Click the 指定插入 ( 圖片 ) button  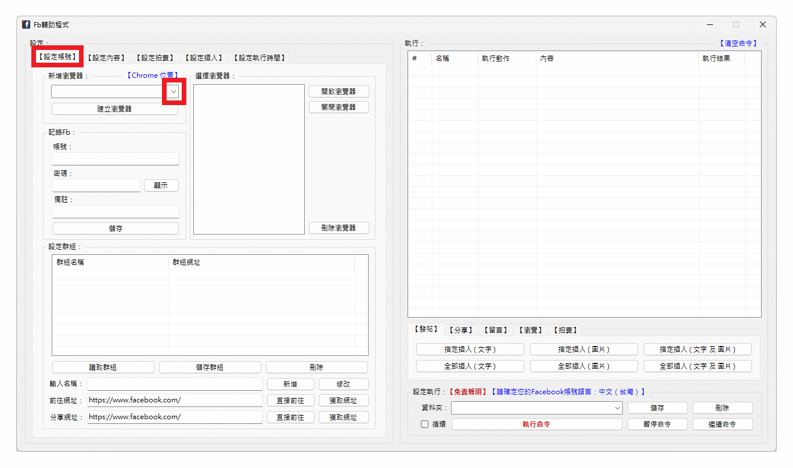pos(584,350)
